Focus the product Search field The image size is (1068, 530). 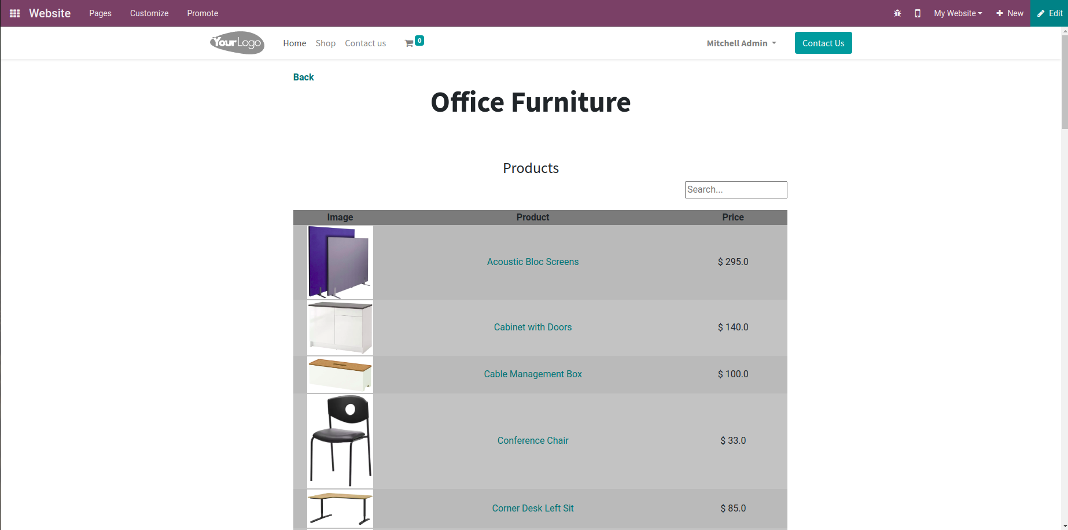[x=735, y=190]
